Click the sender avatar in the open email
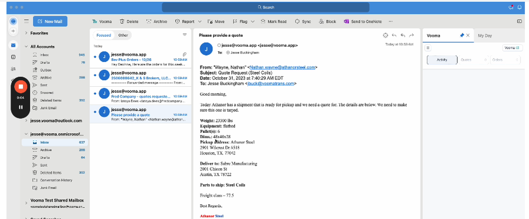Viewport: 529px width, 219px height. [x=206, y=49]
